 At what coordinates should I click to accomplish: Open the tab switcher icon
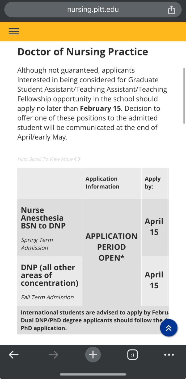[x=132, y=355]
